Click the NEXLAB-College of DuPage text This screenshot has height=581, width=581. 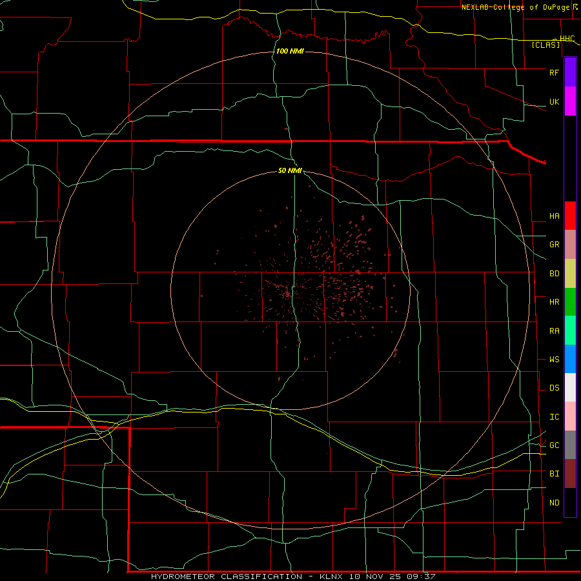click(515, 7)
